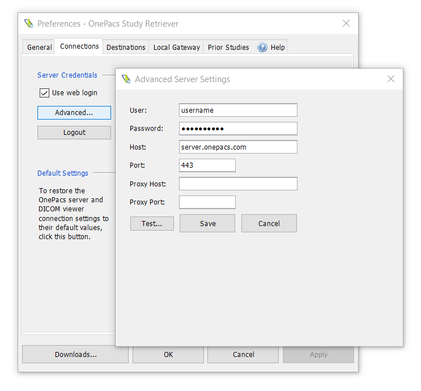This screenshot has width=421, height=391.
Task: Save the advanced server settings
Action: (207, 223)
